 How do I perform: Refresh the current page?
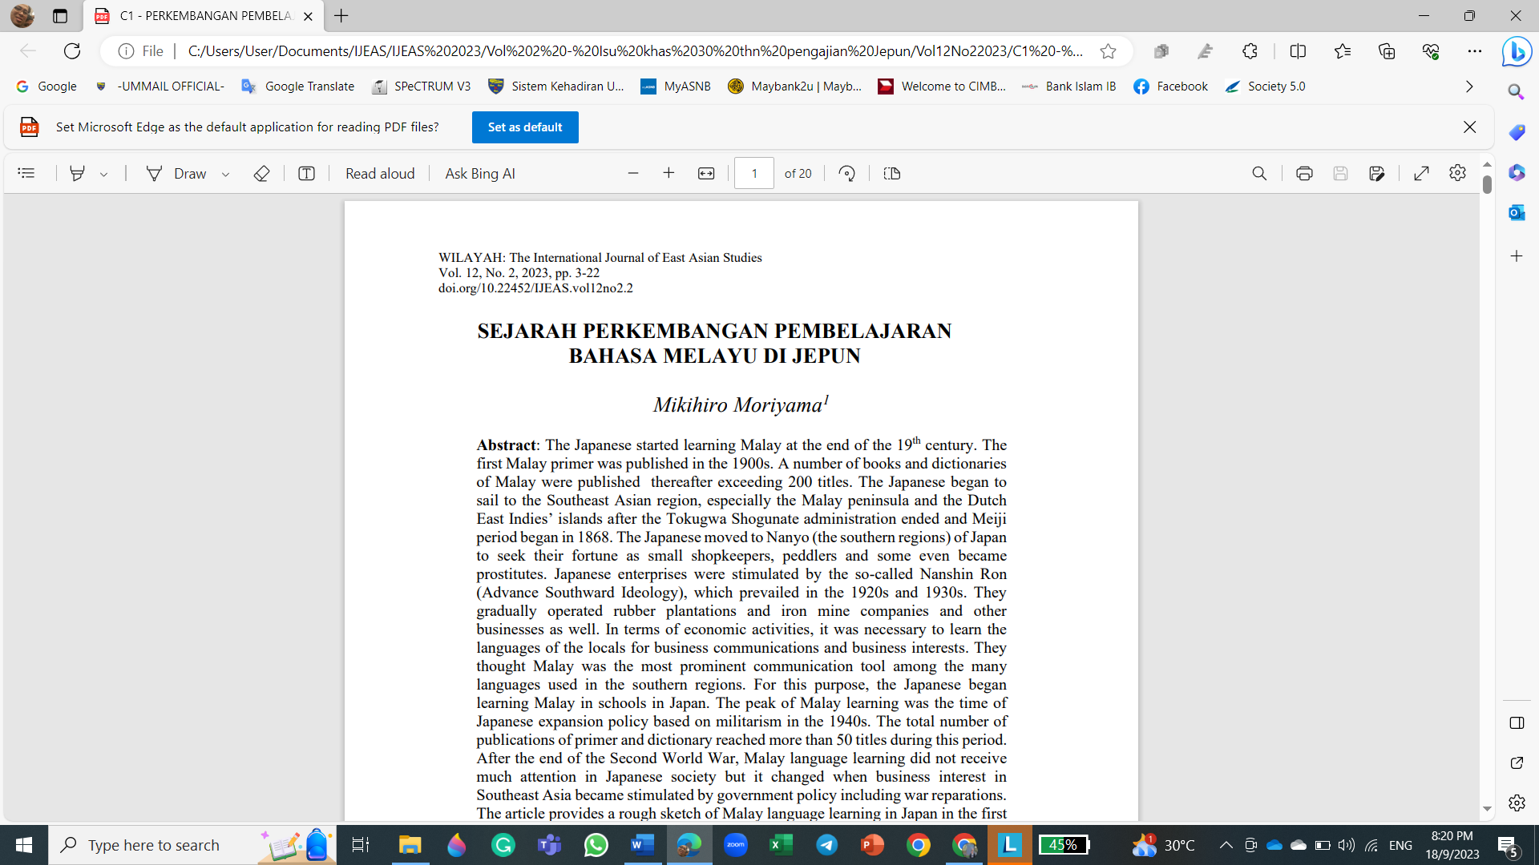tap(72, 51)
